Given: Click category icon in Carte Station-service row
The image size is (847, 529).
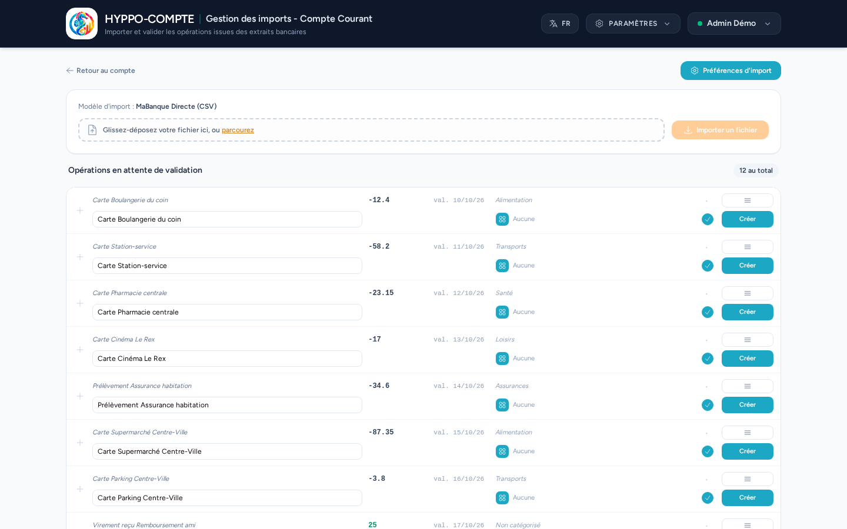Looking at the screenshot, I should 502,266.
